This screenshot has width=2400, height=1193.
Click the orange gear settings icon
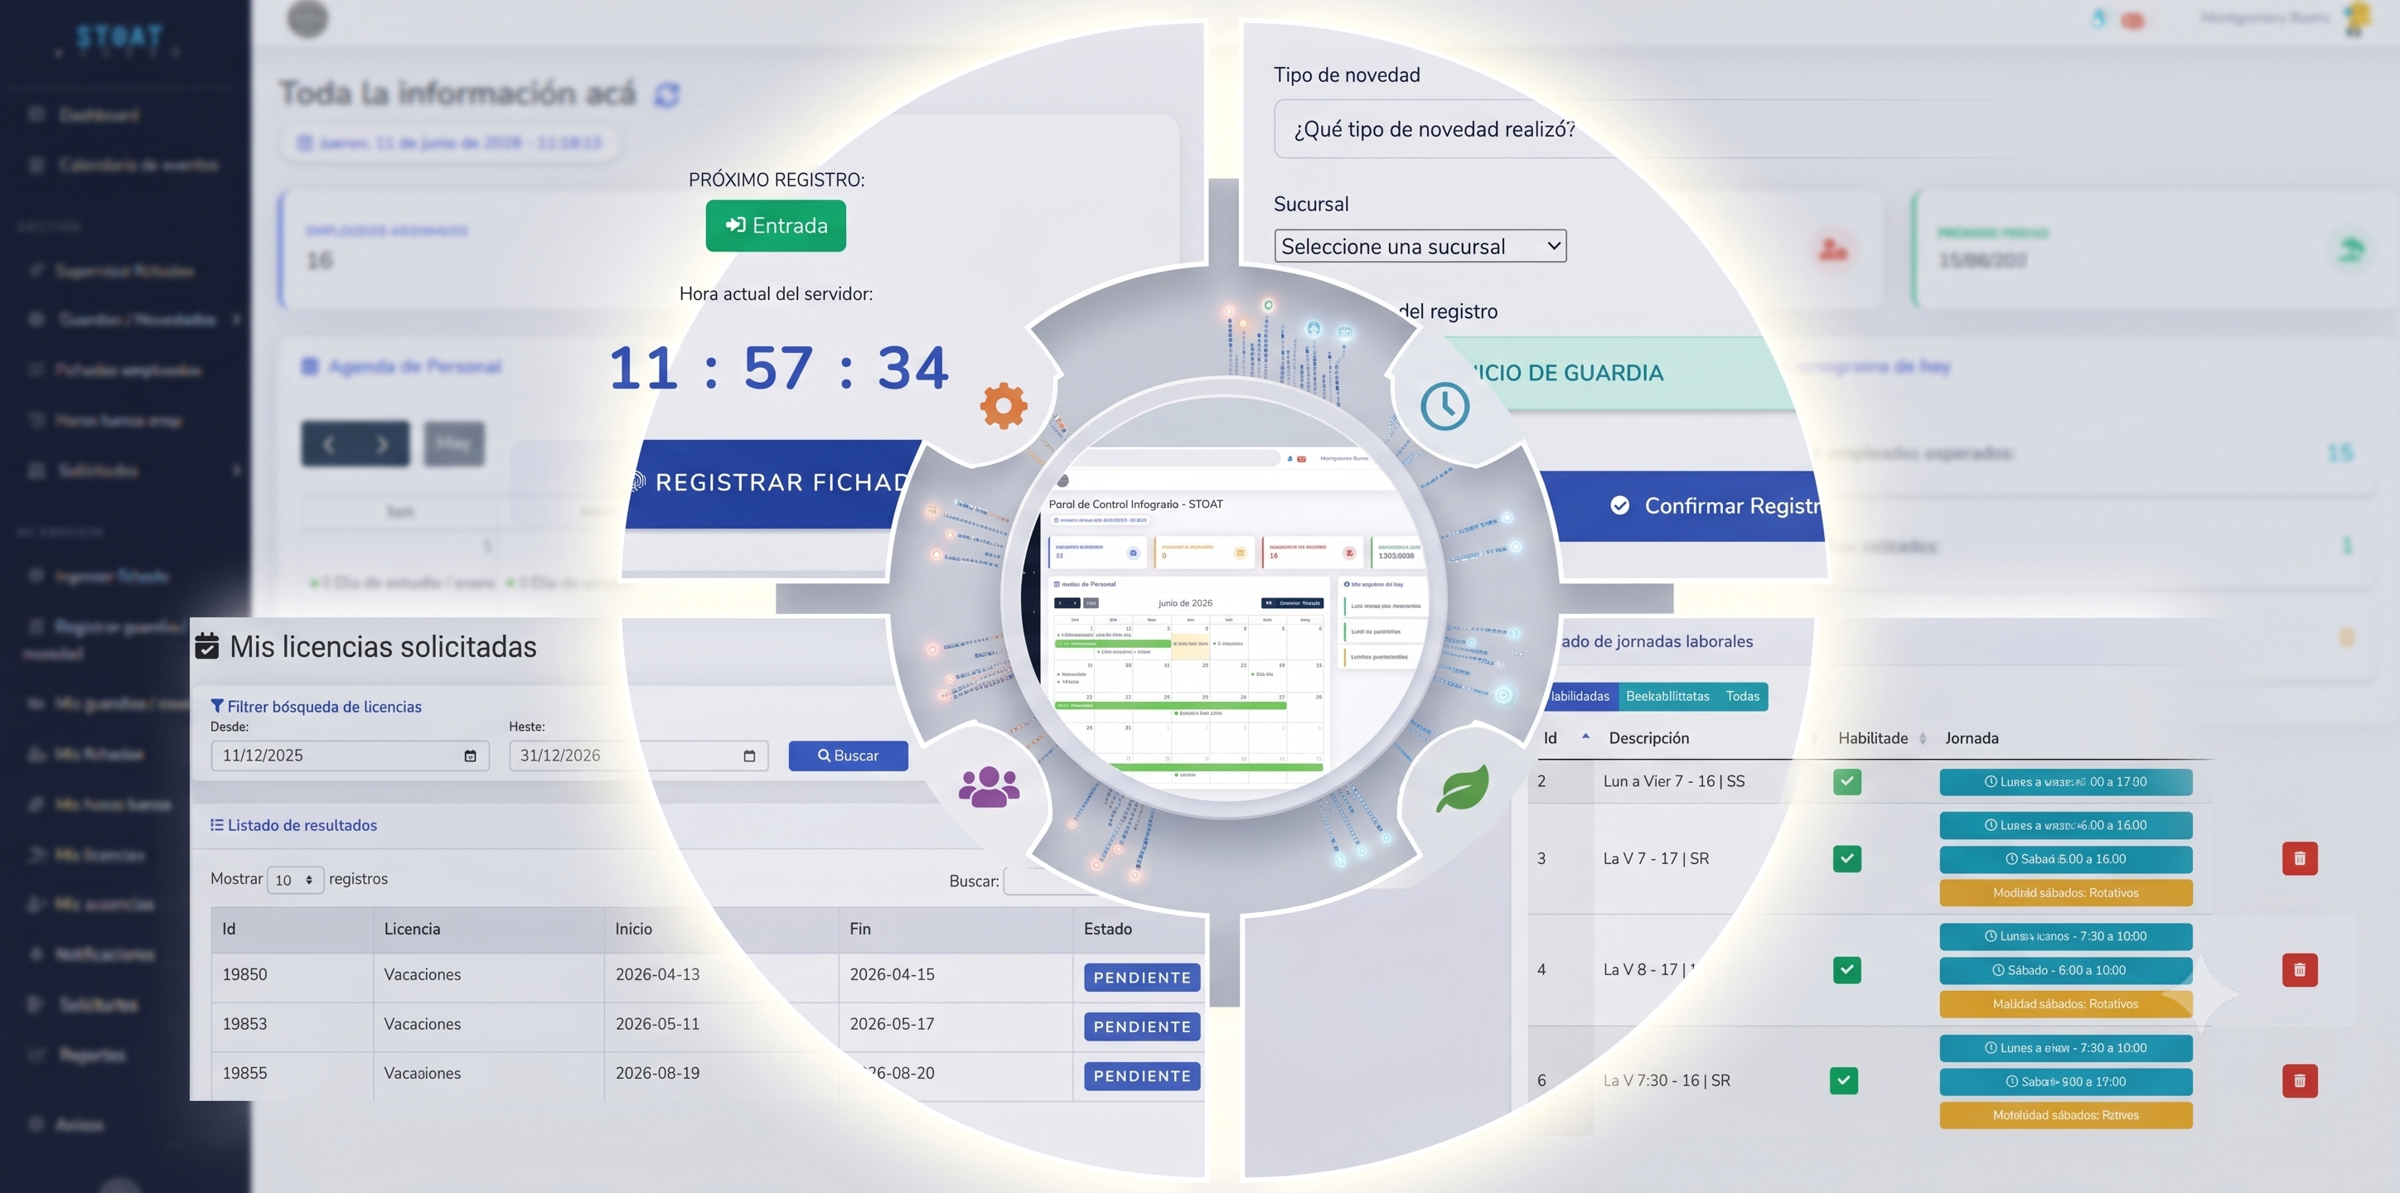(x=1004, y=406)
